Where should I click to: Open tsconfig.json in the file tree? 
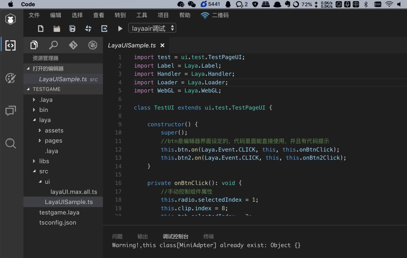point(58,223)
